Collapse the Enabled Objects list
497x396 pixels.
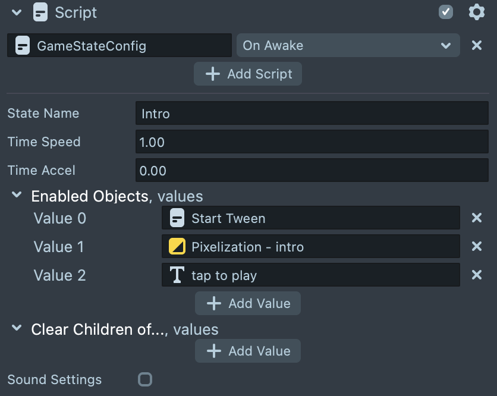(x=18, y=196)
